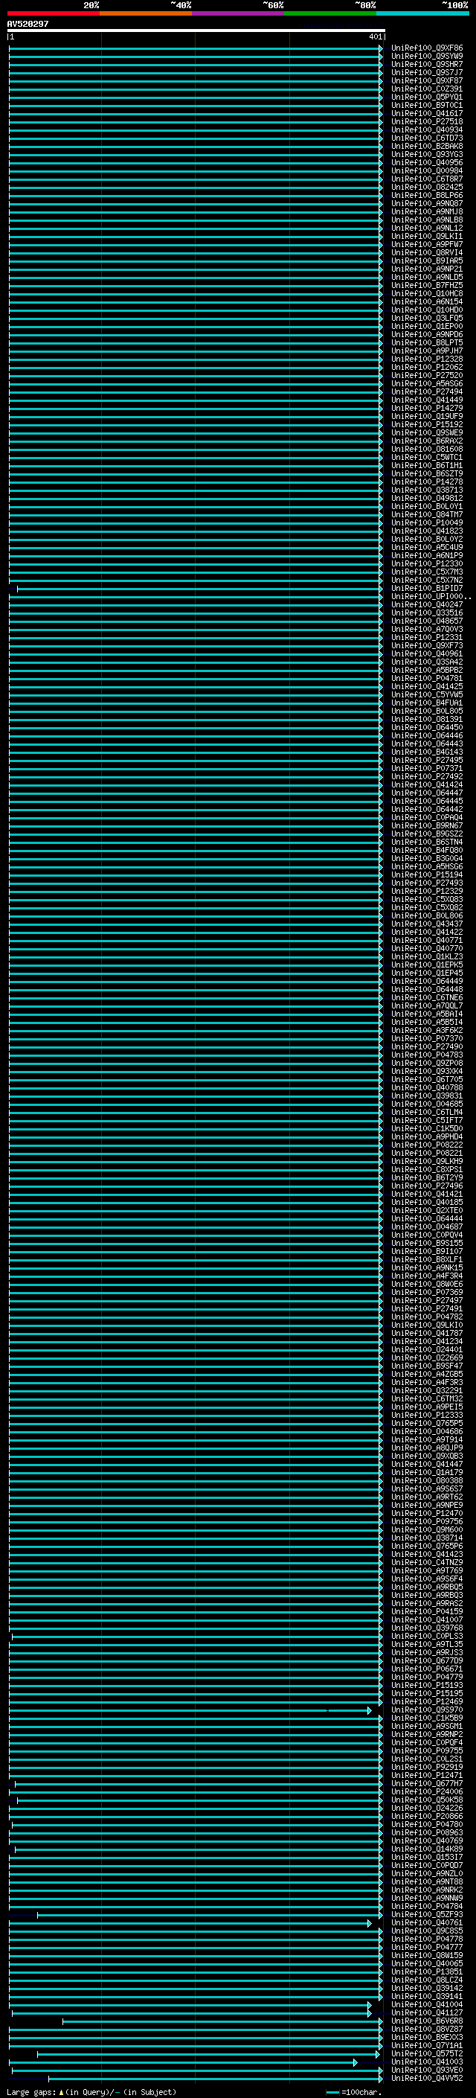
Task: Select the UniRef100_C5X7M3 label
Action: (x=427, y=572)
